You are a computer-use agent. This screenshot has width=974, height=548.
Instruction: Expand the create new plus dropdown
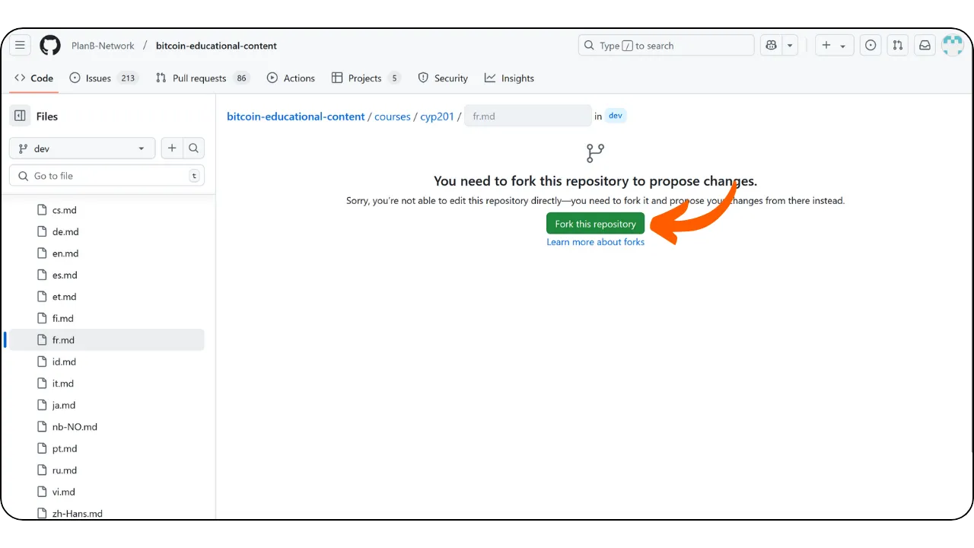pyautogui.click(x=834, y=46)
